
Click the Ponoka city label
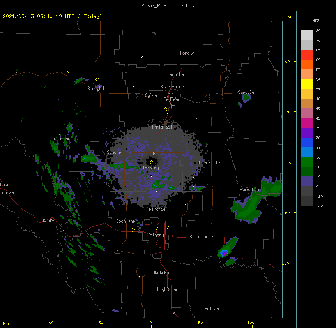(187, 53)
